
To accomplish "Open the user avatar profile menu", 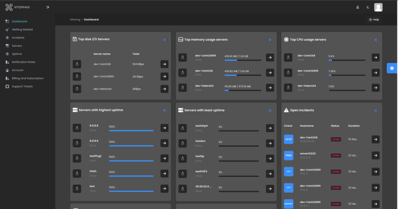I will pos(378,7).
